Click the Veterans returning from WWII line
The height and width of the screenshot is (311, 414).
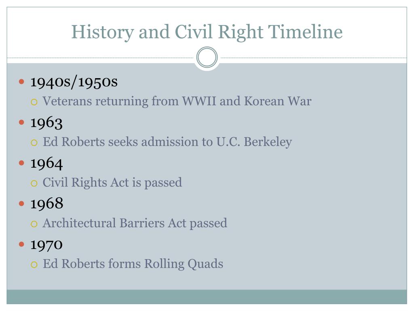(177, 101)
